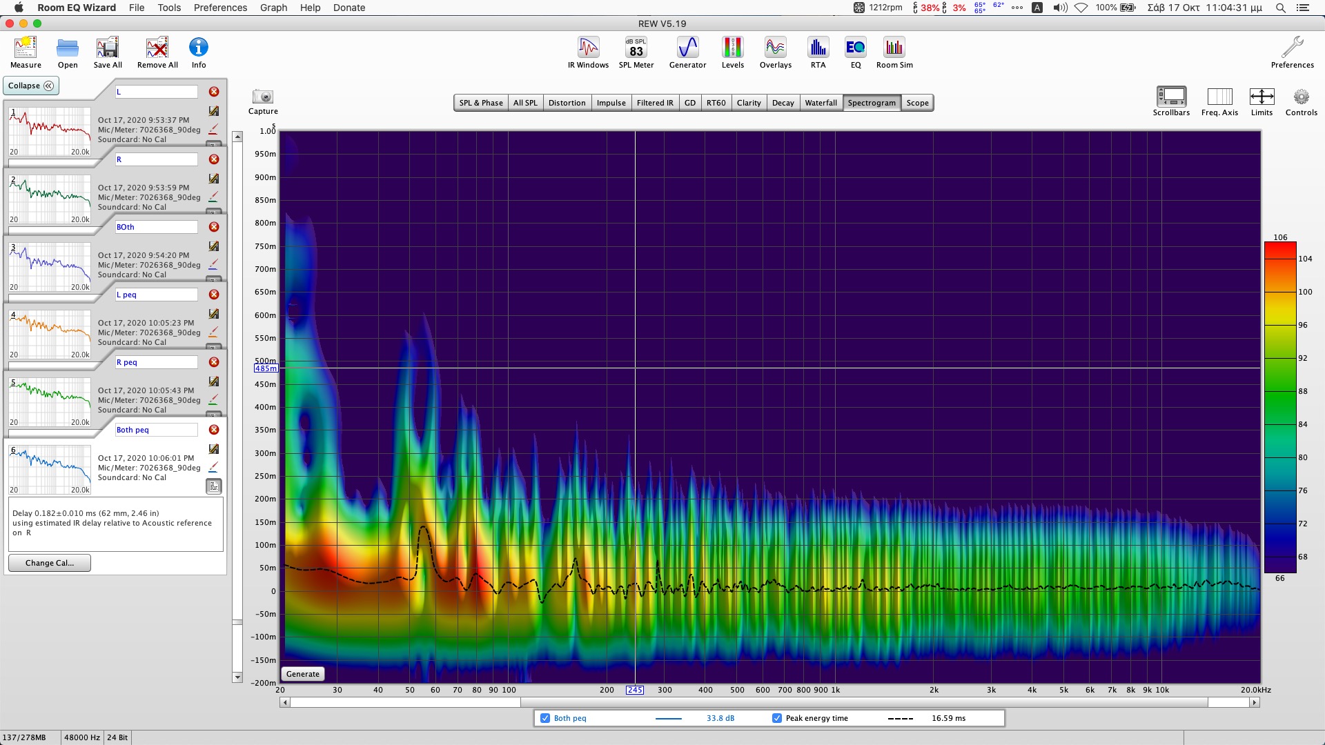Open spectrogram Controls
1325x745 pixels.
pyautogui.click(x=1302, y=101)
